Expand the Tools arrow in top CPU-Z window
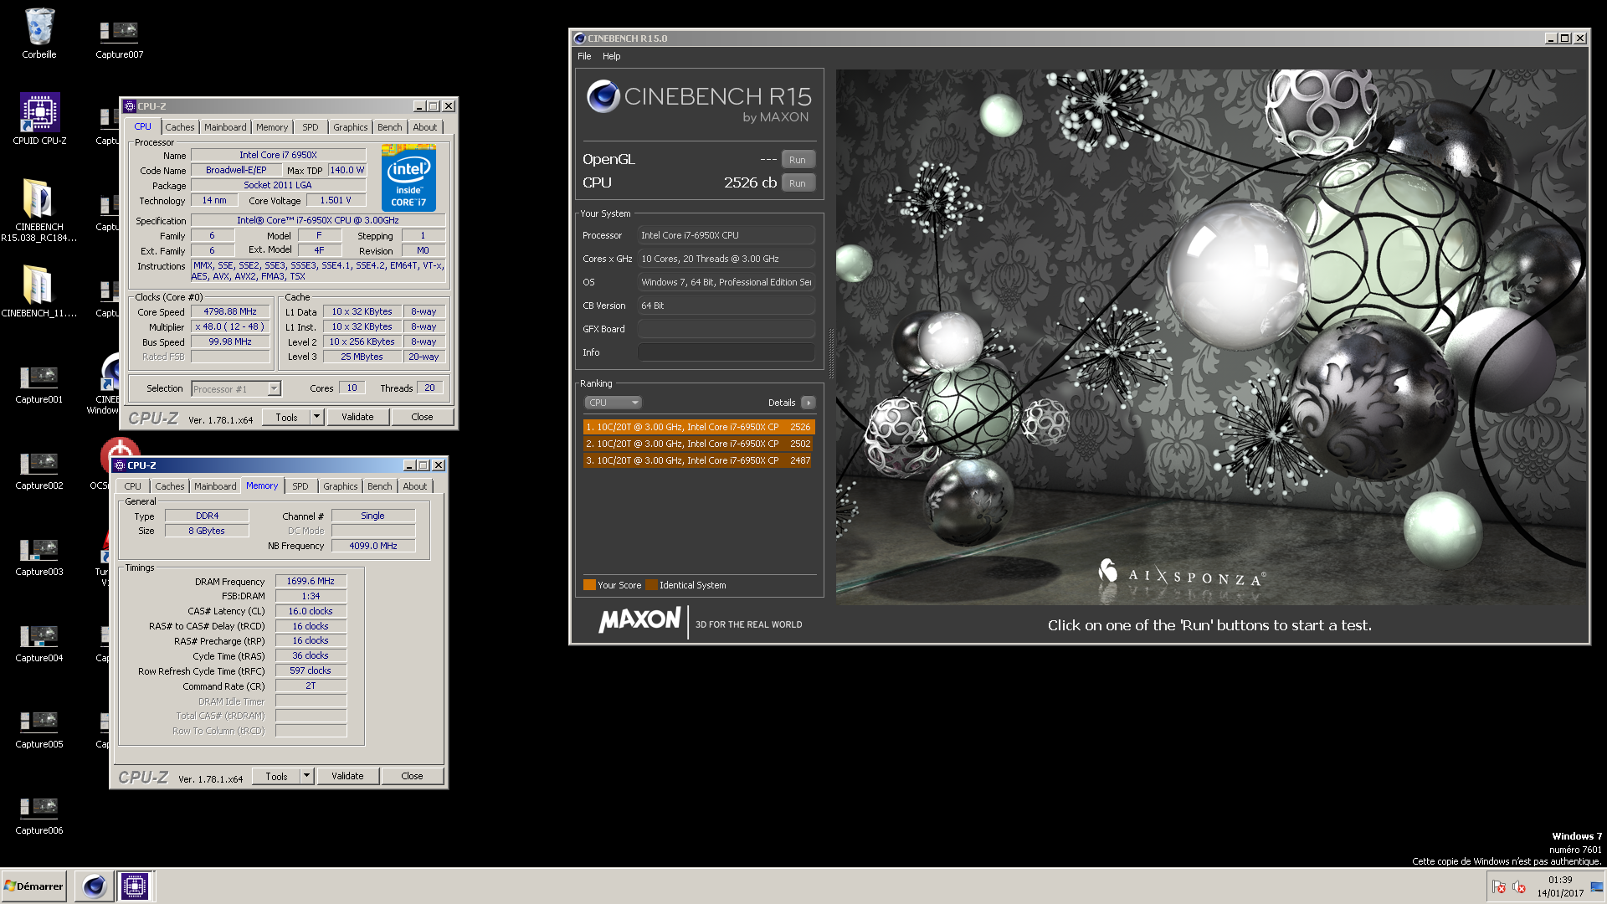The height and width of the screenshot is (904, 1607). pos(316,417)
